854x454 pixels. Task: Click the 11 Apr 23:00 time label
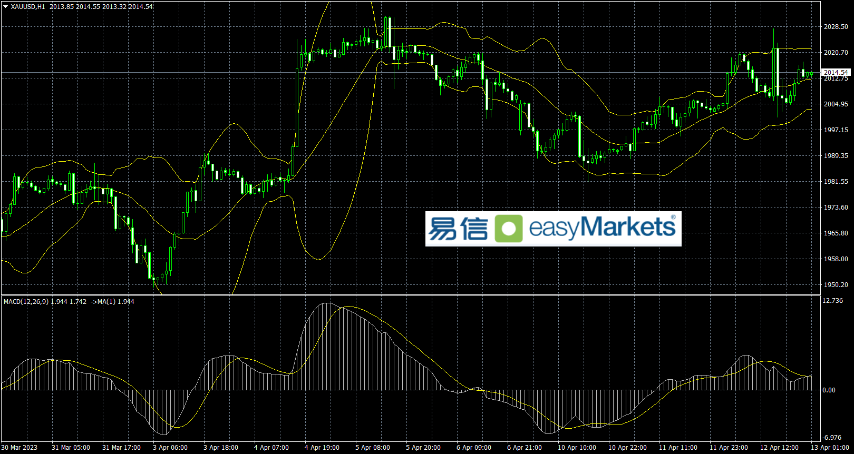pyautogui.click(x=729, y=448)
